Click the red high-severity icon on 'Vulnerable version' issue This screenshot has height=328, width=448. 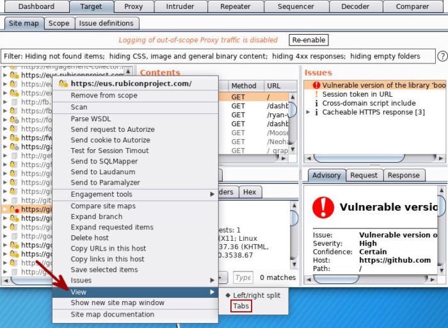point(317,85)
